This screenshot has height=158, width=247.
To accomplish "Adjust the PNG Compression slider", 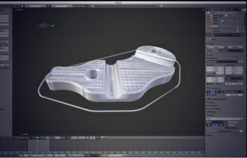I will (225, 131).
